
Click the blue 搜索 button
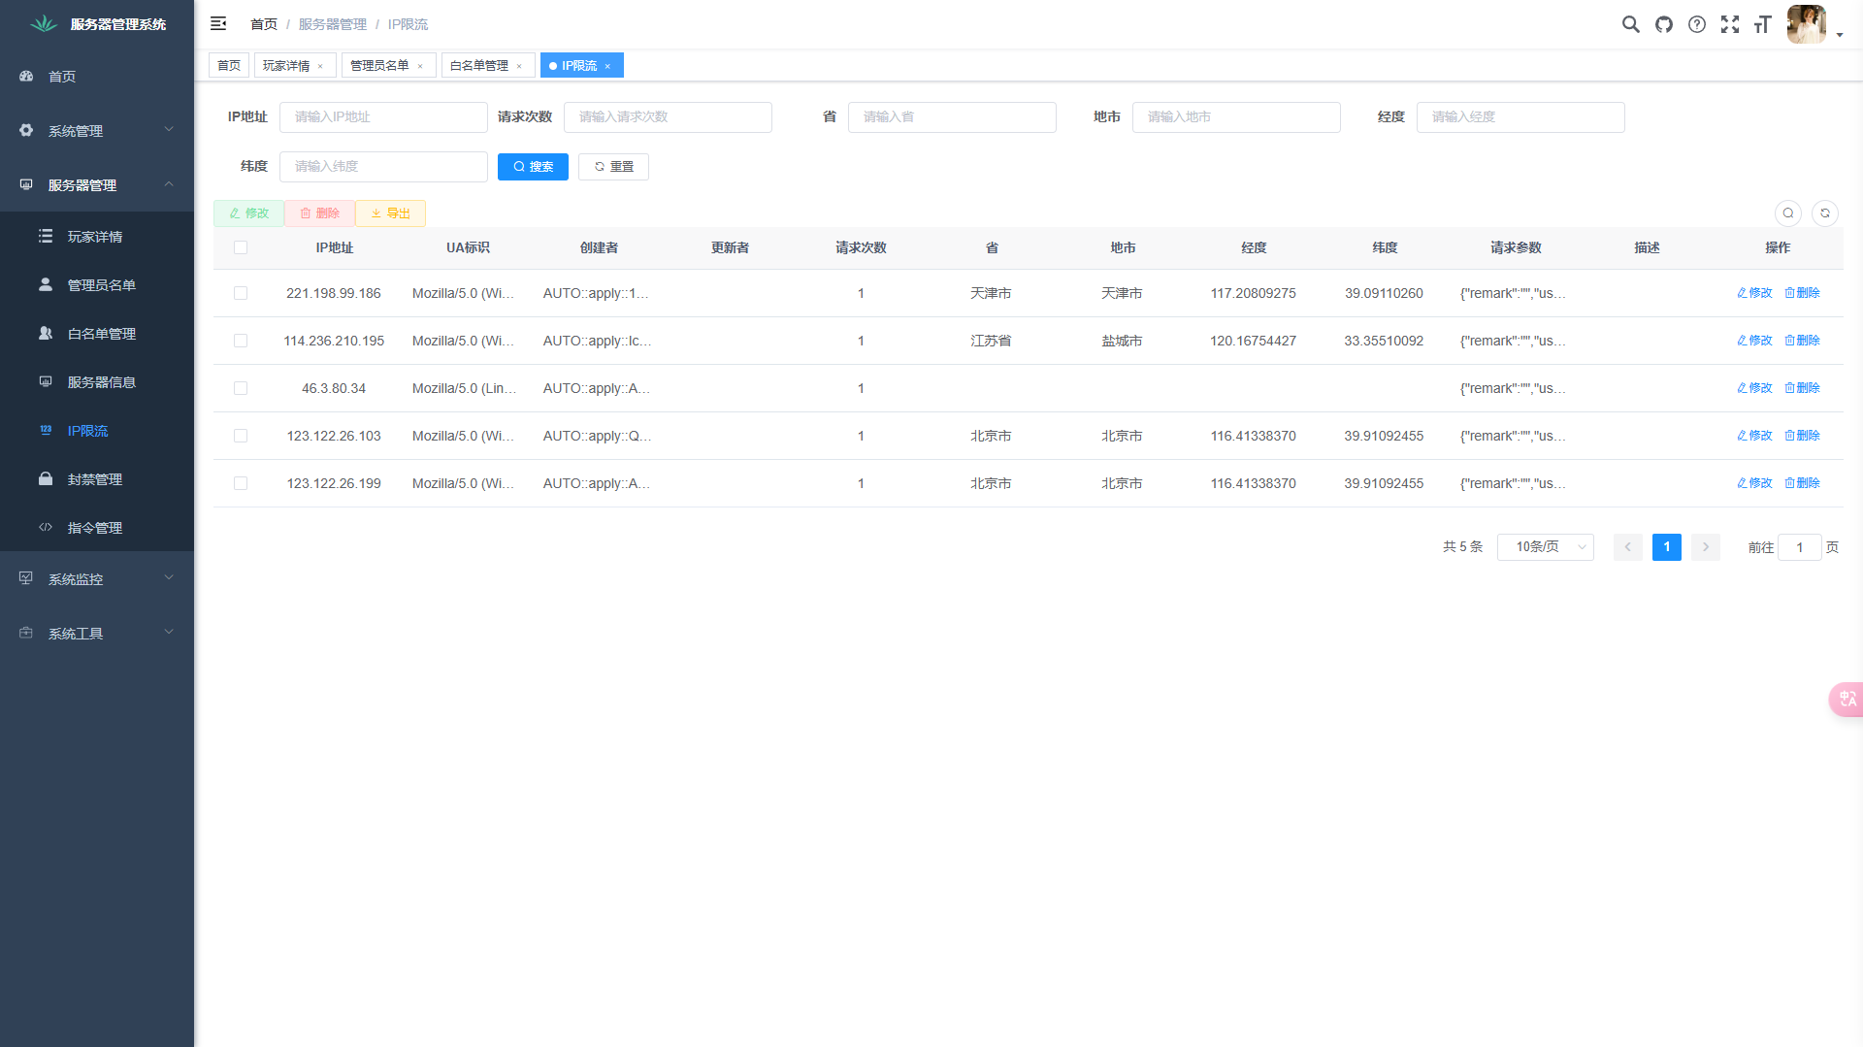[x=533, y=167]
